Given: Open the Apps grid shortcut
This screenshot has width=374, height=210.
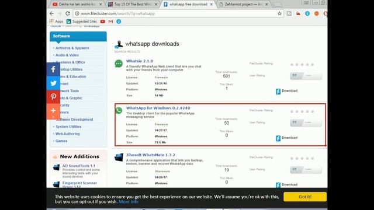Looking at the screenshot, I should (x=56, y=22).
